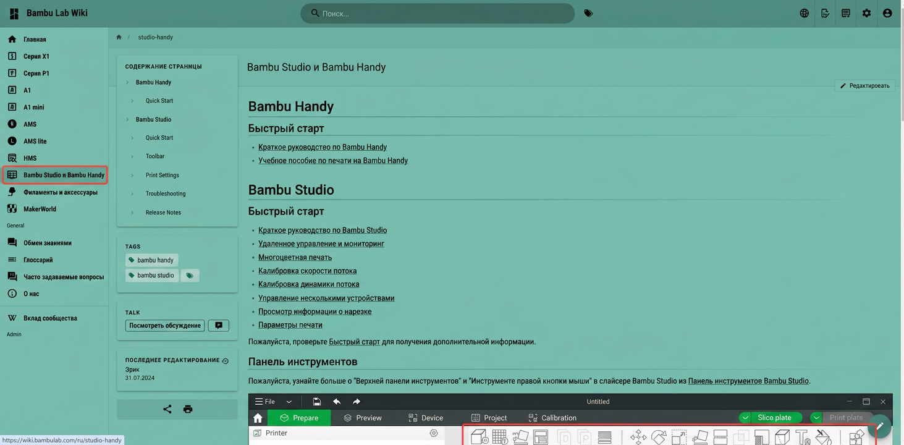Viewport: 904px width, 445px height.
Task: Click the studio-handy breadcrumb
Action: click(155, 37)
